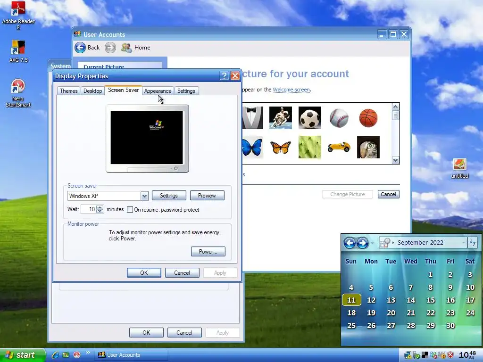The image size is (483, 362).
Task: Click the black and white checkered tray icon
Action: click(x=425, y=355)
